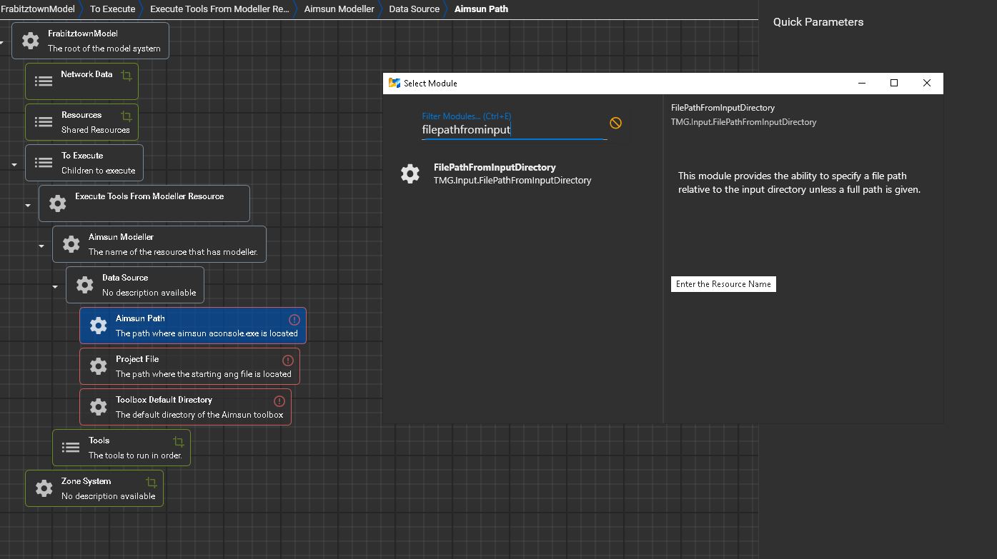Click the Execute Tools From Modeller Resource gear icon

(x=58, y=203)
